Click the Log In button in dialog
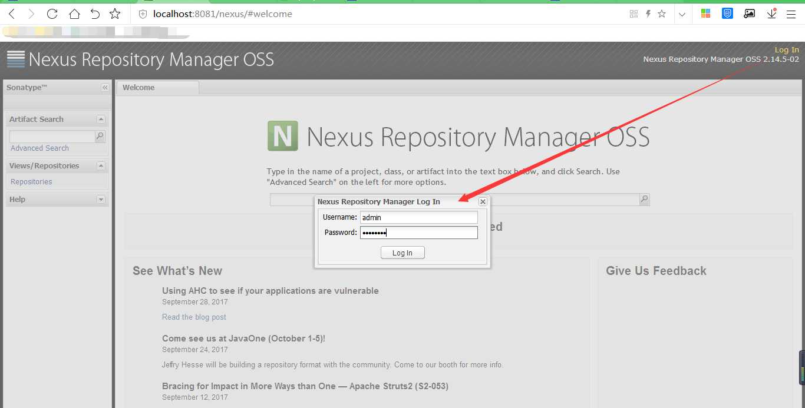The width and height of the screenshot is (805, 408). [402, 253]
